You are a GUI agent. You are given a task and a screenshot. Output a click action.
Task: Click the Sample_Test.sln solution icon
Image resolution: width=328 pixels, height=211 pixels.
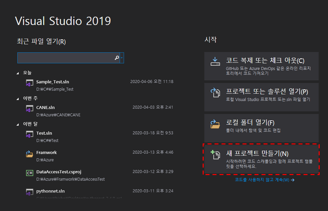pyautogui.click(x=29, y=83)
